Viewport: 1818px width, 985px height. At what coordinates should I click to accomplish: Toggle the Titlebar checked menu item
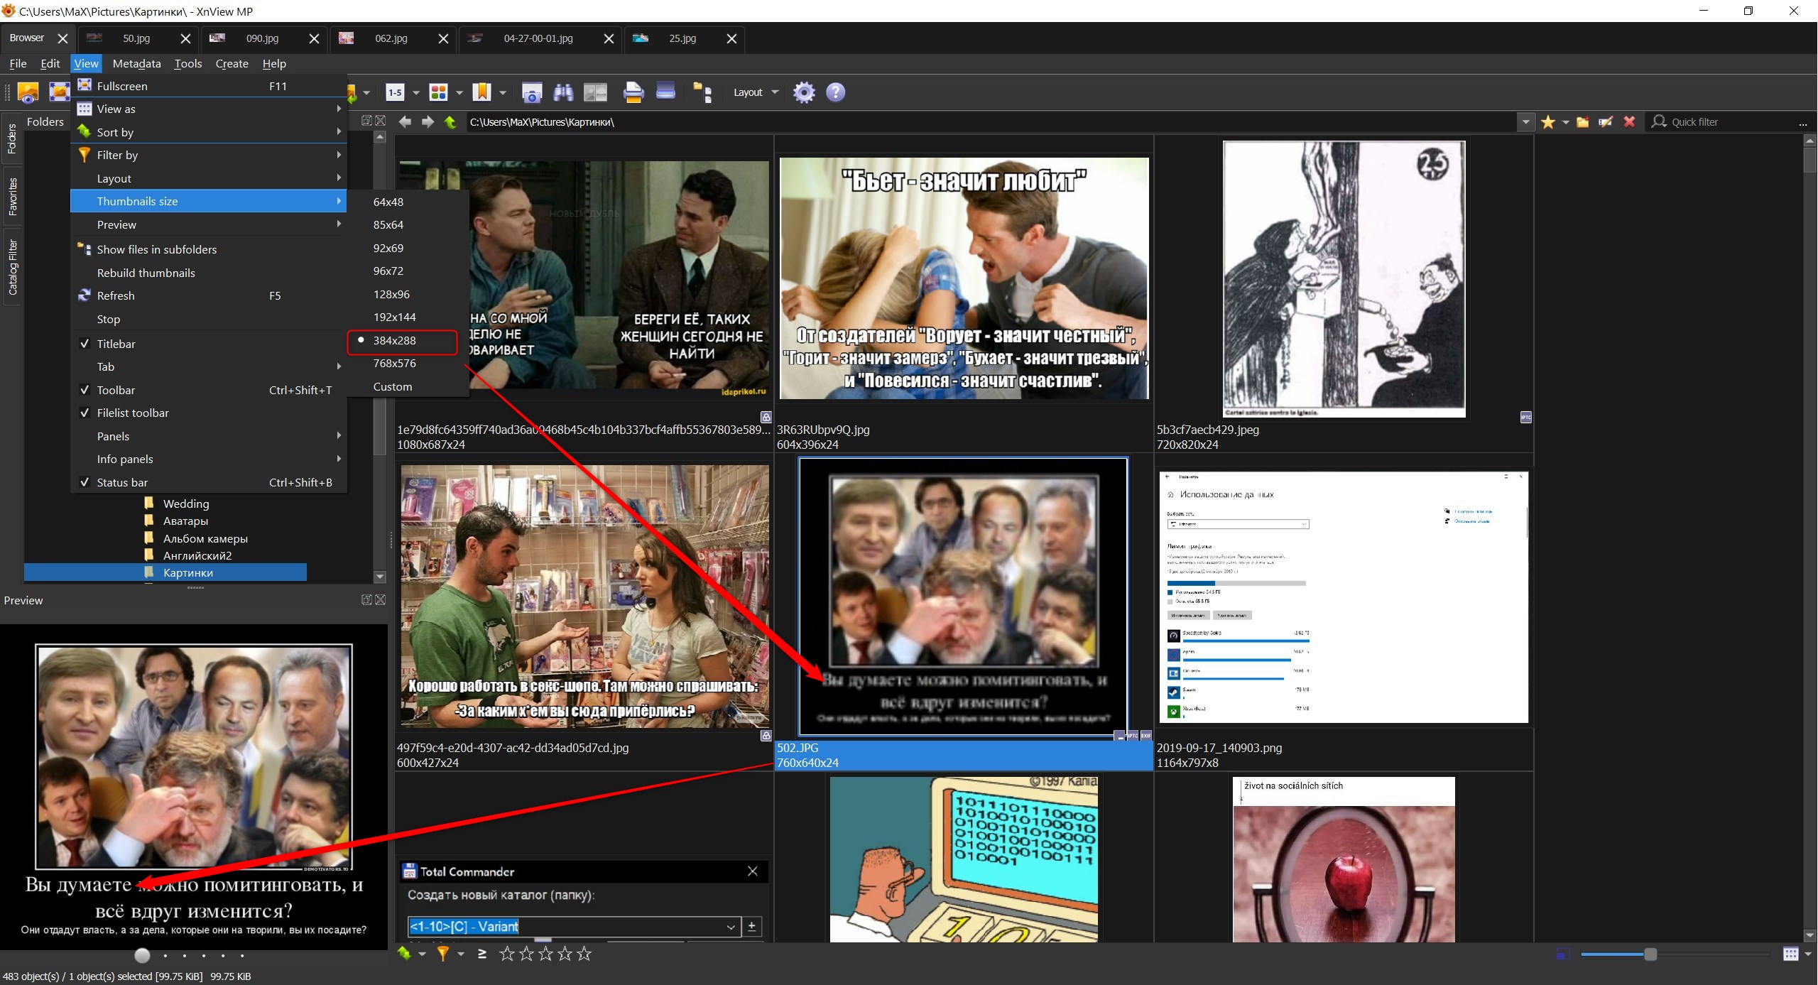tap(116, 344)
